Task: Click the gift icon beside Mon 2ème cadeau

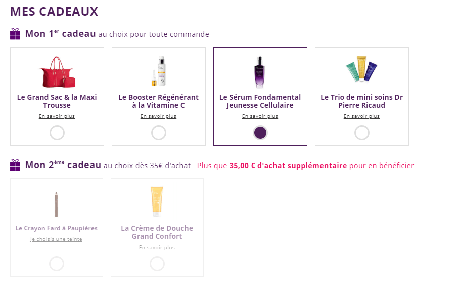Action: click(15, 165)
